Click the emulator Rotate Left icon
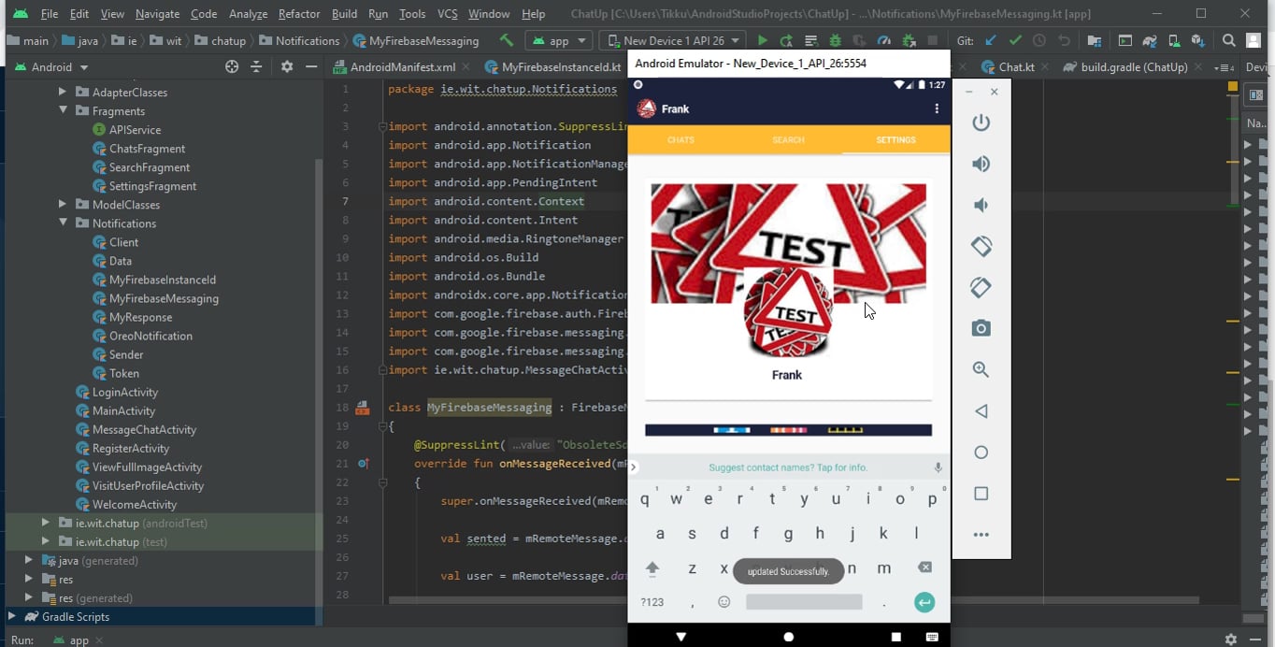Viewport: 1275px width, 647px height. (x=981, y=246)
